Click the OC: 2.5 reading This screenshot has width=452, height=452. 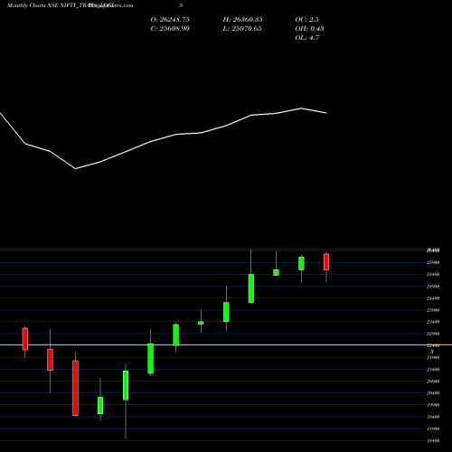[x=307, y=20]
